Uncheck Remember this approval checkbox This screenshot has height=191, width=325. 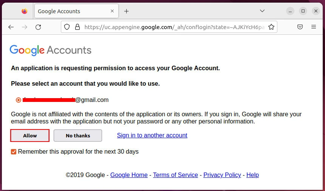(14, 152)
